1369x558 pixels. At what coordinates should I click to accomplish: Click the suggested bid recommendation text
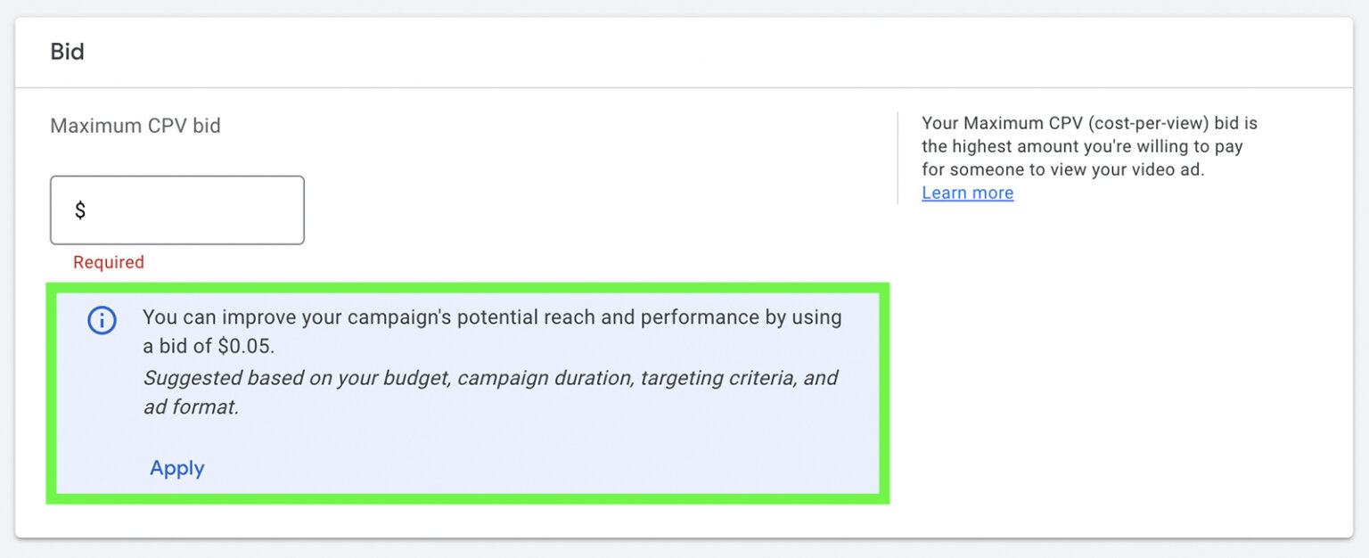point(490,330)
